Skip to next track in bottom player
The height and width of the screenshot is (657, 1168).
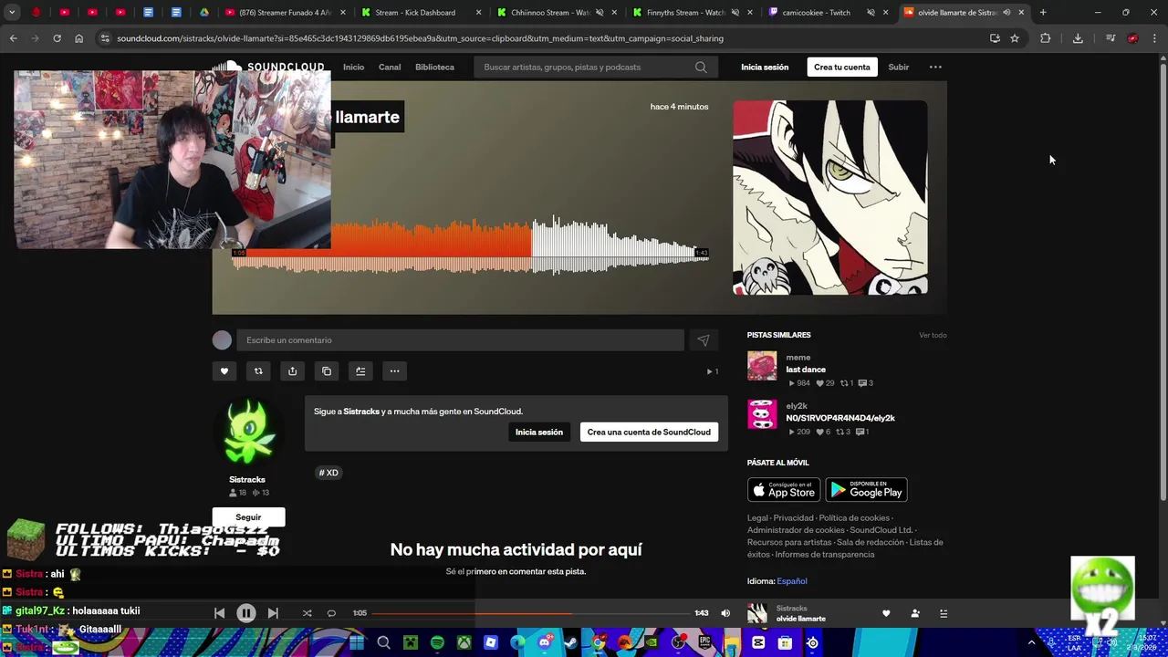click(273, 613)
